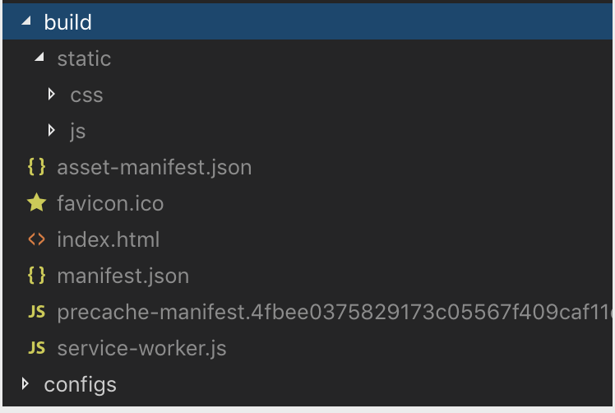Open the service-worker.js file
Image resolution: width=615 pixels, height=413 pixels.
pyautogui.click(x=141, y=348)
